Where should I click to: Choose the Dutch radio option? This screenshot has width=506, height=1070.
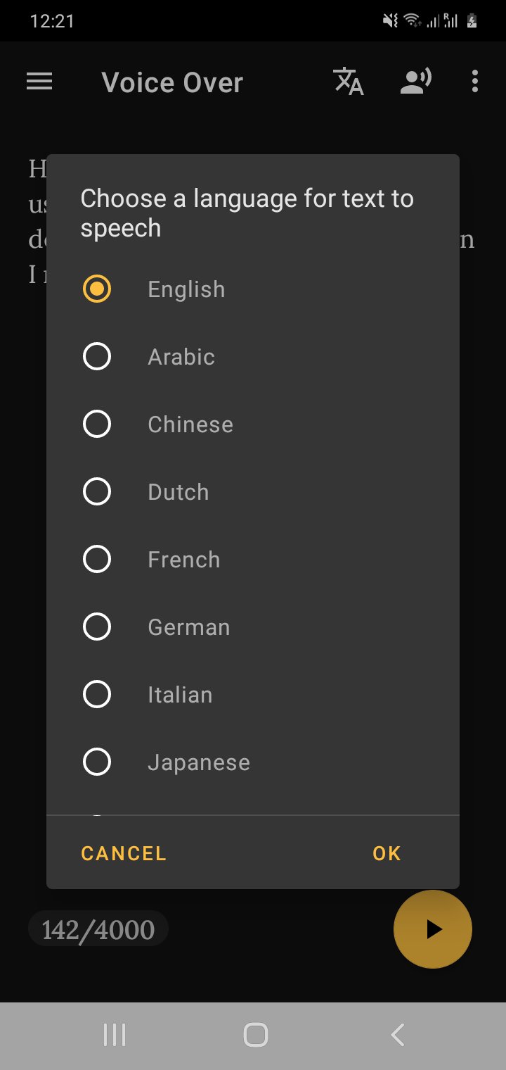[x=97, y=492]
